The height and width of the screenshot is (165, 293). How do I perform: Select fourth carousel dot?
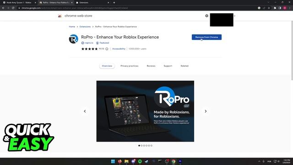146,146
